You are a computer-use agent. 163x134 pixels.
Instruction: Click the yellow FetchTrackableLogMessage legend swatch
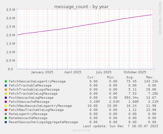click(x=6, y=94)
